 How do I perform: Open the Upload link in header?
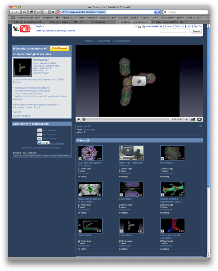tap(71, 31)
